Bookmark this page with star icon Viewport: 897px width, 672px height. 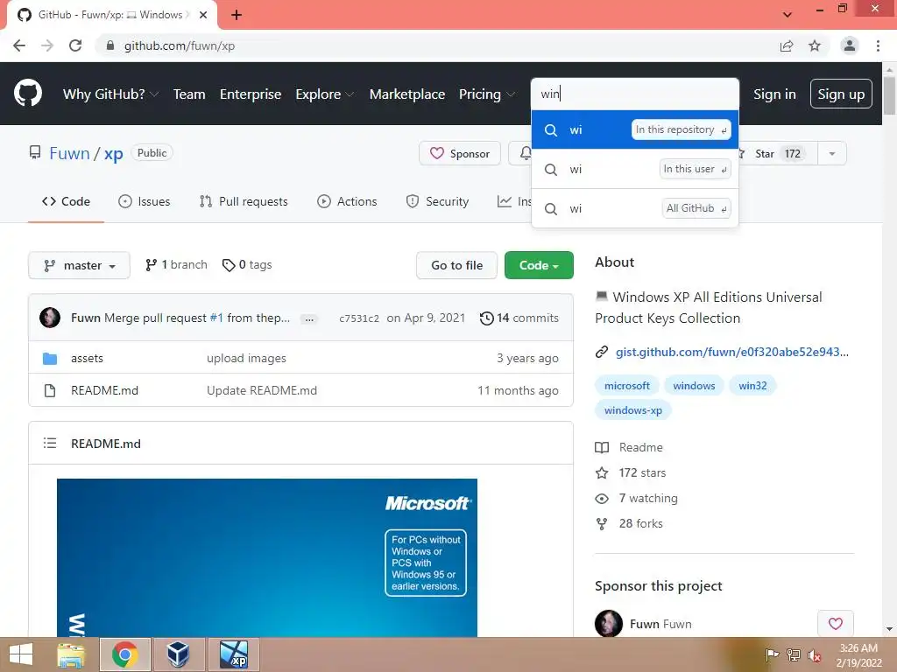point(815,45)
